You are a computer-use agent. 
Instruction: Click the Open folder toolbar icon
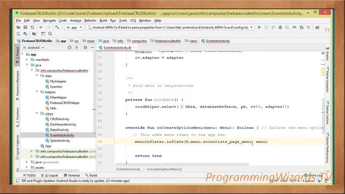tap(18, 27)
